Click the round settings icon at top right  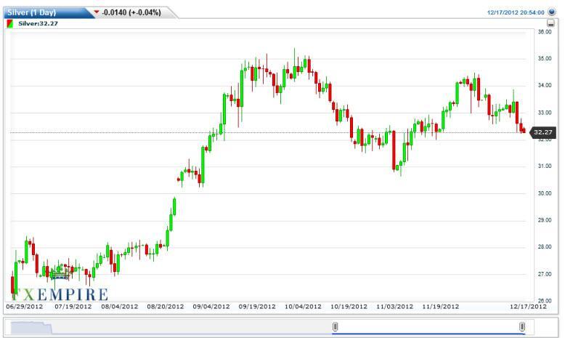pos(551,12)
